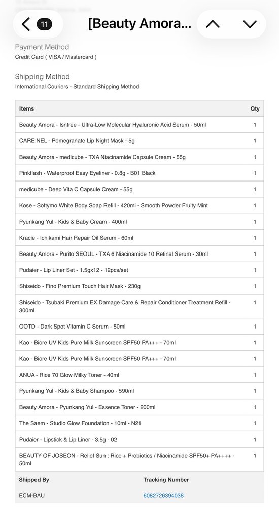Go to next message with down chevron
279x507 pixels.
[x=250, y=24]
